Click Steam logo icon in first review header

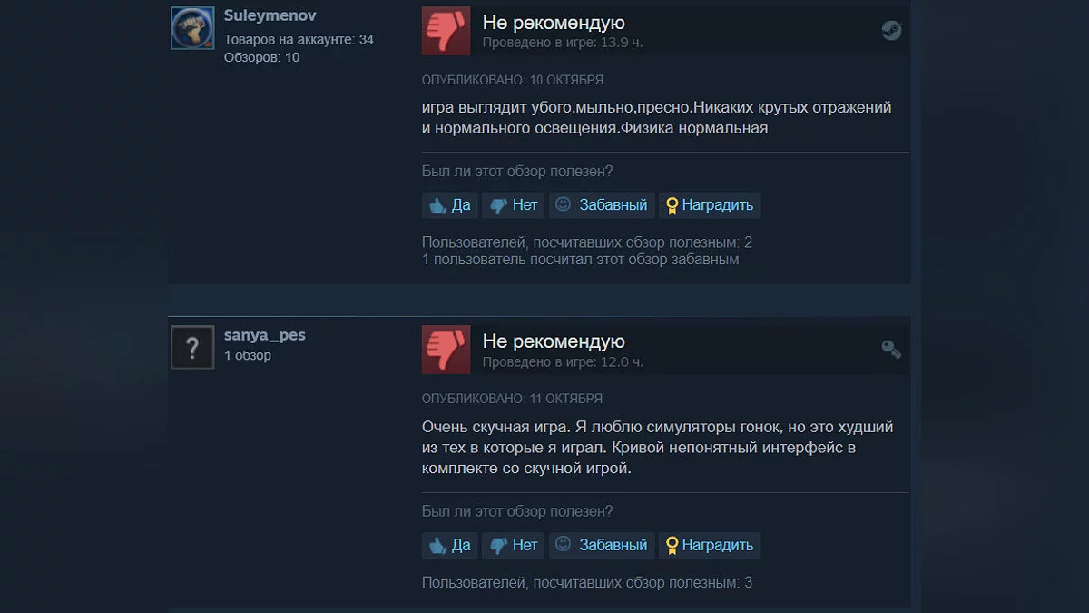[x=891, y=31]
